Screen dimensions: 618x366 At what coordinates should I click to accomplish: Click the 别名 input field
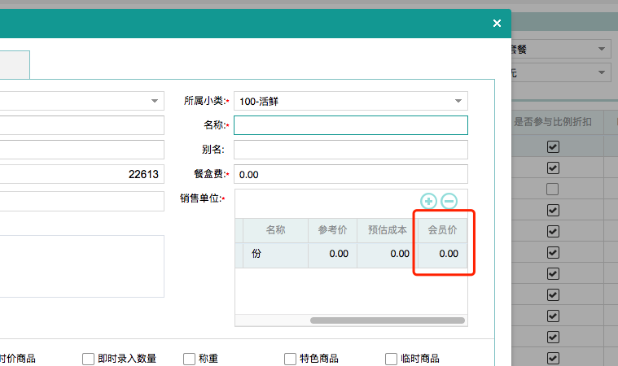pos(350,150)
